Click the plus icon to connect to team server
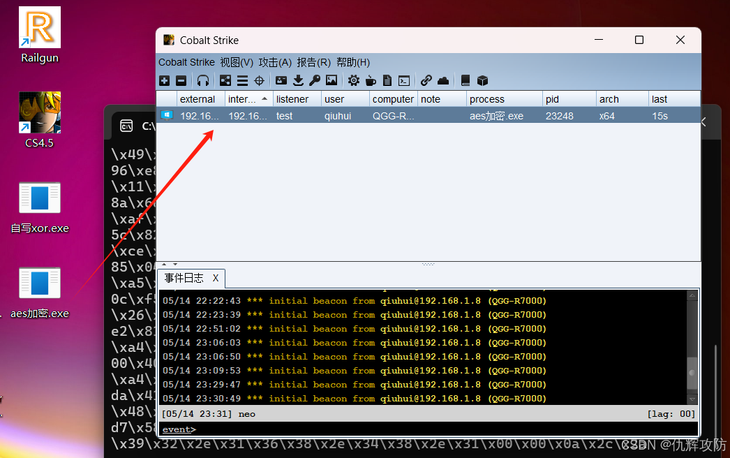 click(x=164, y=80)
